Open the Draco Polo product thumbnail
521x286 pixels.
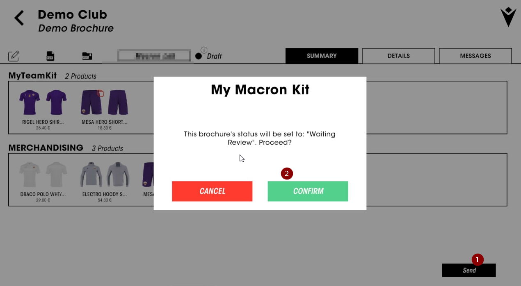tap(43, 175)
